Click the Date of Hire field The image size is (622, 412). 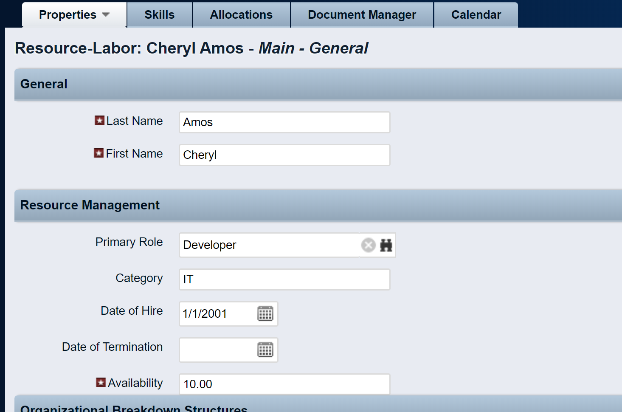click(x=218, y=314)
